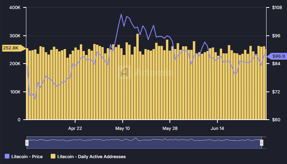
Task: Click the 200K axis label
Action: click(15, 64)
